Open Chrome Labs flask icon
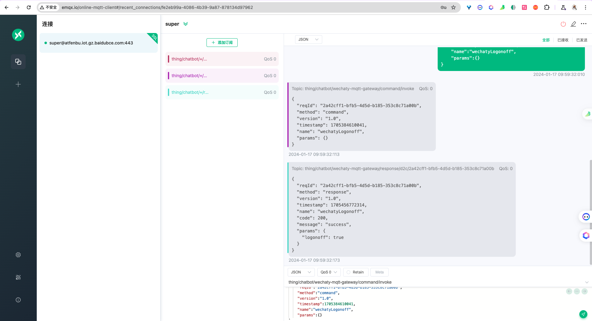This screenshot has width=592, height=321. tap(563, 7)
